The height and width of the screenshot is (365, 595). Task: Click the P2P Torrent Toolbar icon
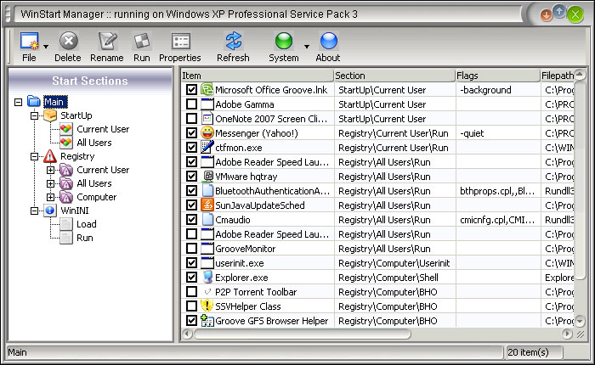pos(207,291)
